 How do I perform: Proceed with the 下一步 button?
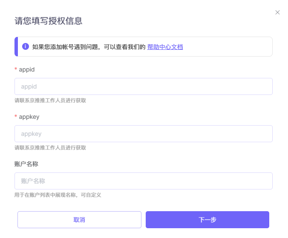207,220
